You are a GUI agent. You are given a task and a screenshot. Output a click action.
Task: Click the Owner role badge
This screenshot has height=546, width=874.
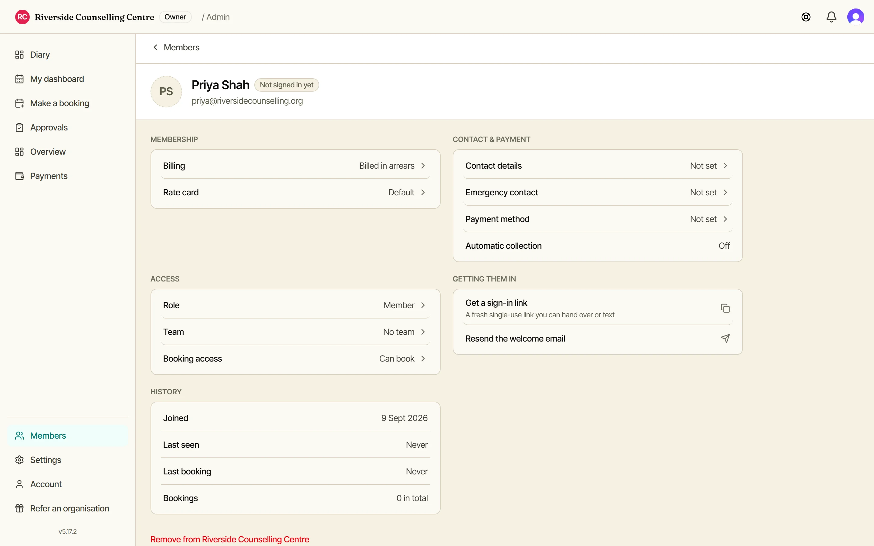tap(175, 17)
